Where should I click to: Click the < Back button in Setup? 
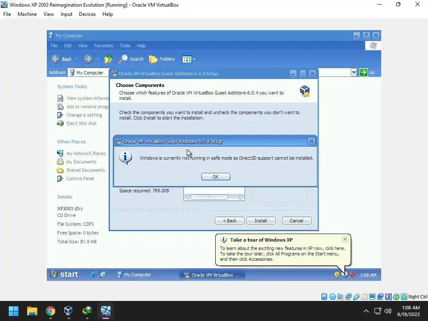pyautogui.click(x=229, y=221)
